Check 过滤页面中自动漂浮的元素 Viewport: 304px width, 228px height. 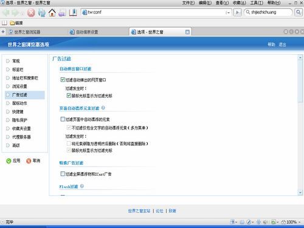coord(63,119)
